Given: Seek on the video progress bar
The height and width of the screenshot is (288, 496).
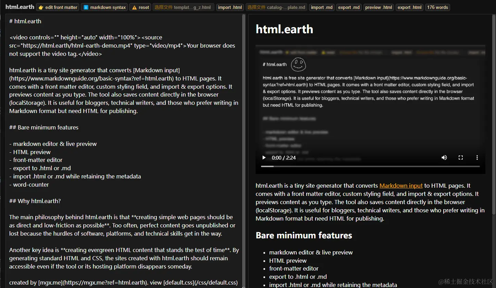Looking at the screenshot, I should tap(370, 166).
